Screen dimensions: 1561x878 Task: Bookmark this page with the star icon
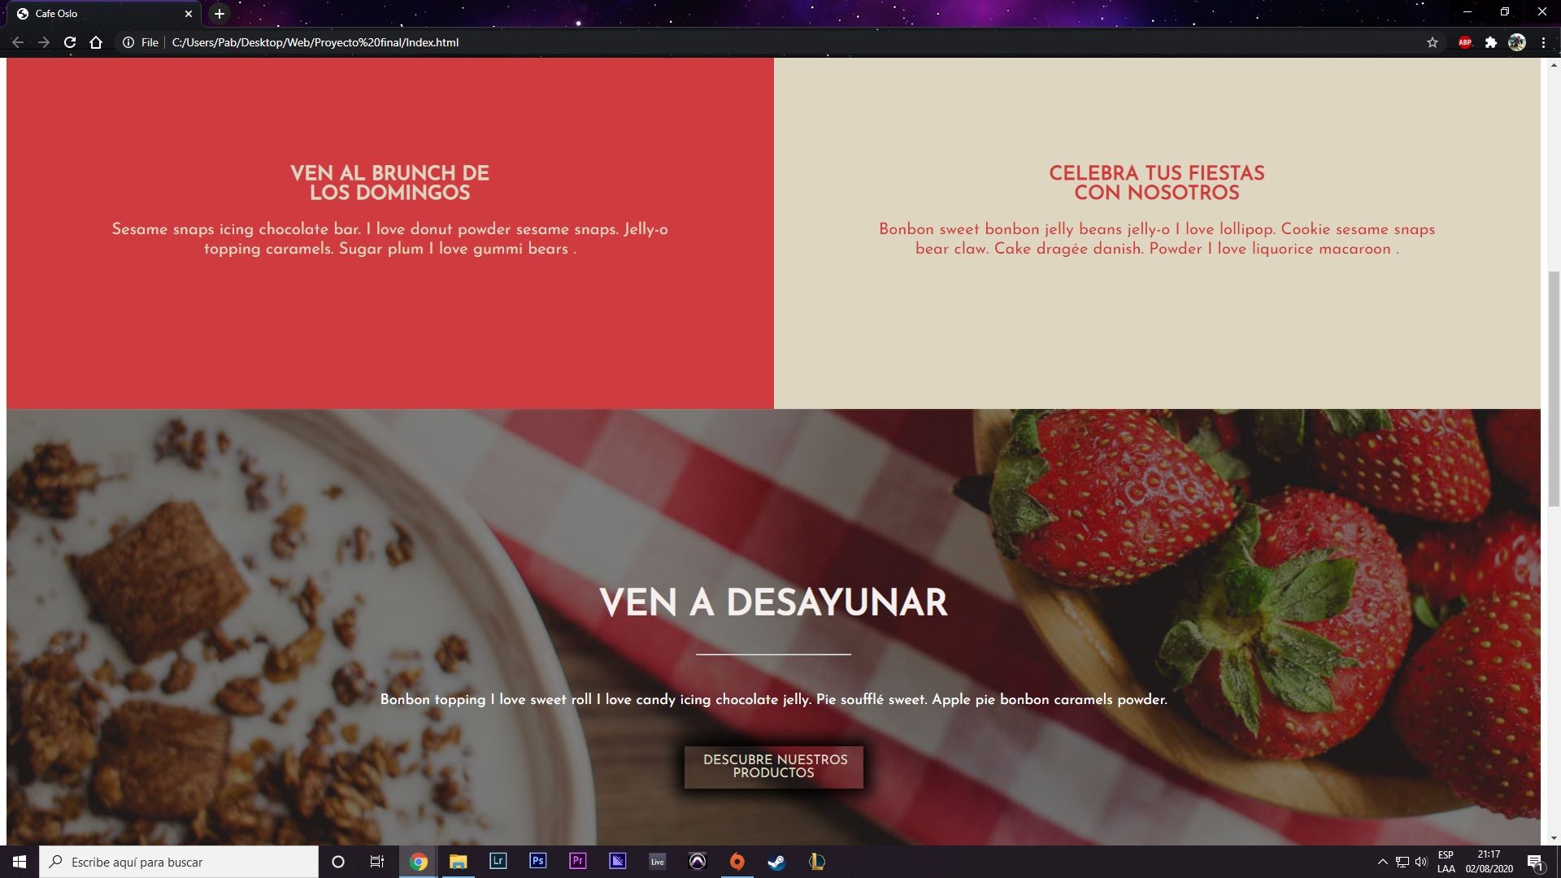[x=1433, y=42]
